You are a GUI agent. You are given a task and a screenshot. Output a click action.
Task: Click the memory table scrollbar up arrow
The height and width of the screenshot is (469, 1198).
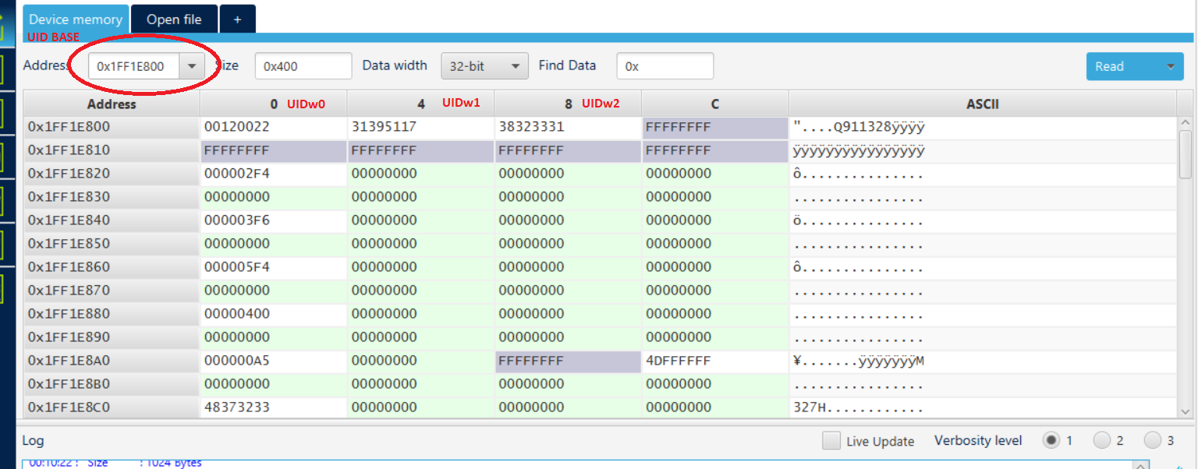[1186, 122]
